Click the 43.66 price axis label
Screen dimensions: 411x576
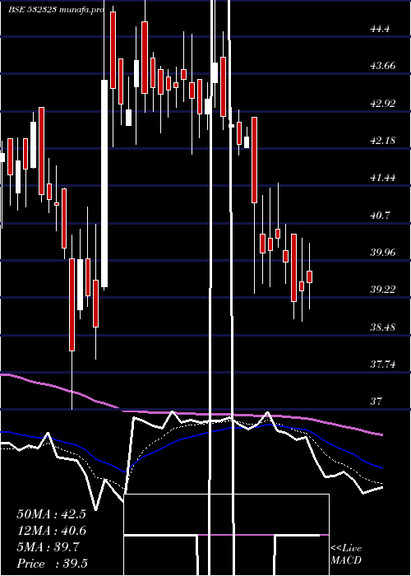383,66
